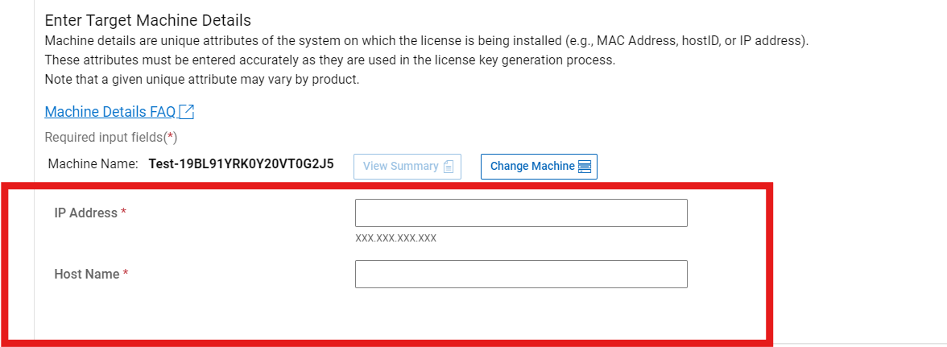947x347 pixels.
Task: Click the machine name Test-19BL91YRK0Y20VT0G2J5
Action: [x=241, y=165]
